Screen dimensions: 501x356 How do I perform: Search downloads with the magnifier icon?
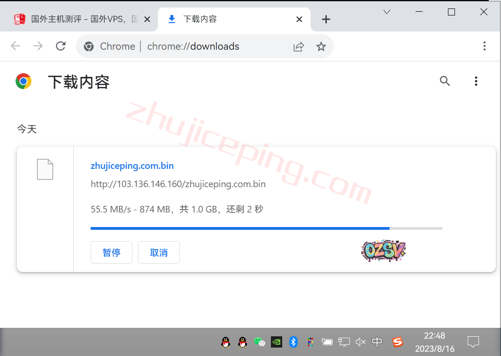[x=445, y=81]
